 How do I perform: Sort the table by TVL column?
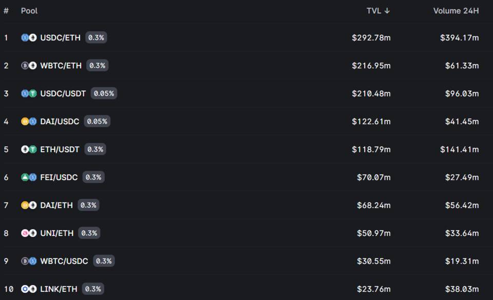click(378, 11)
